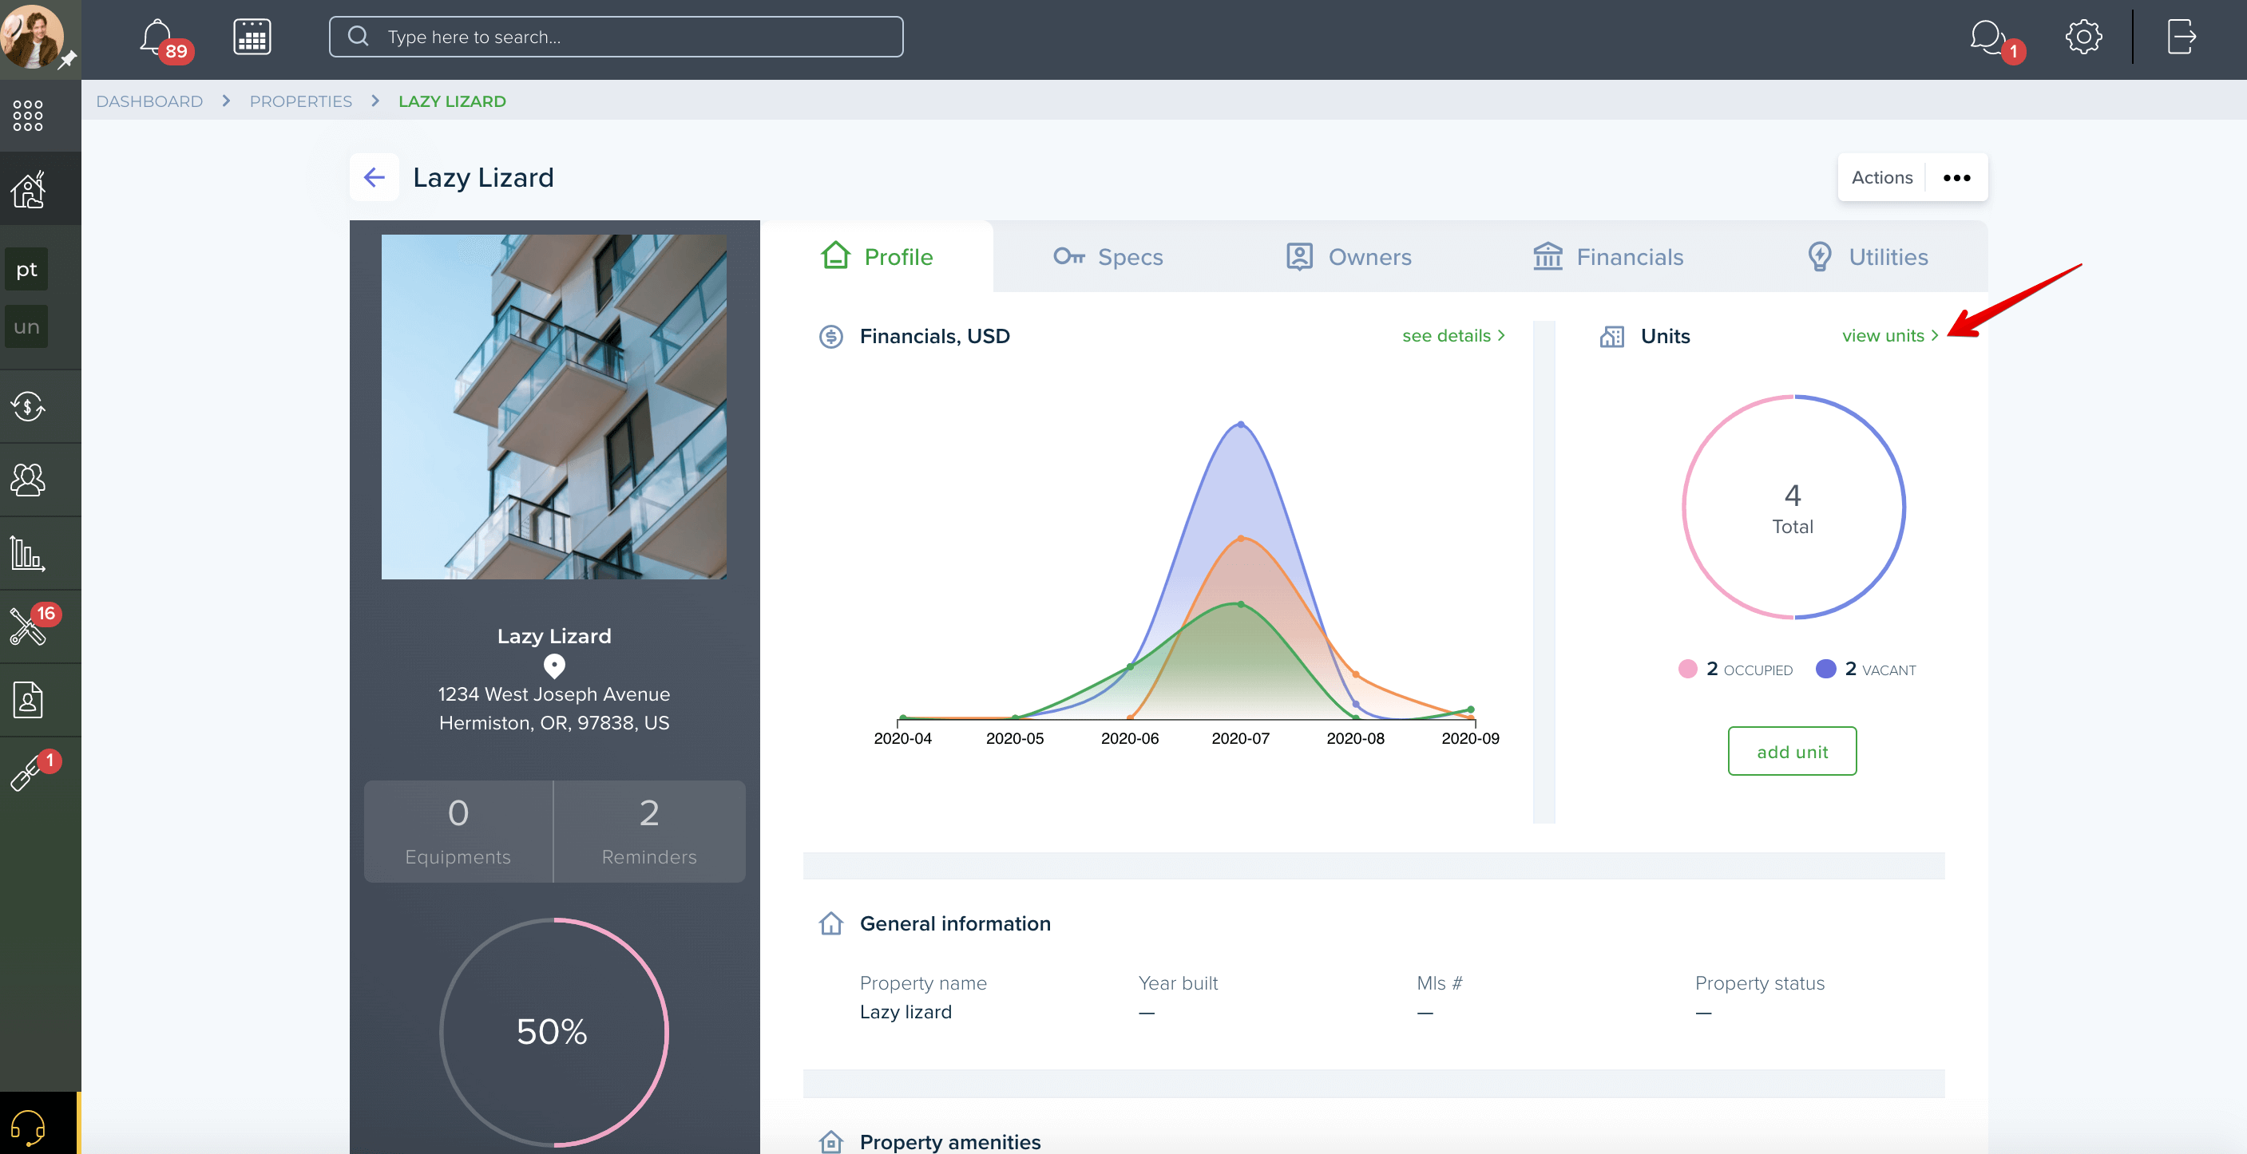2247x1154 pixels.
Task: Click the 'add unit' button
Action: pyautogui.click(x=1792, y=751)
